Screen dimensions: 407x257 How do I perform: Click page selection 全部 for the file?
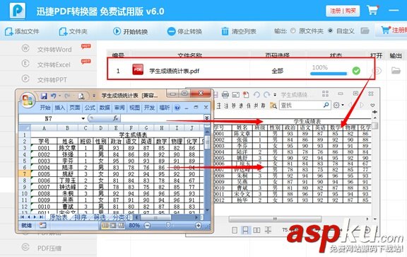(277, 71)
